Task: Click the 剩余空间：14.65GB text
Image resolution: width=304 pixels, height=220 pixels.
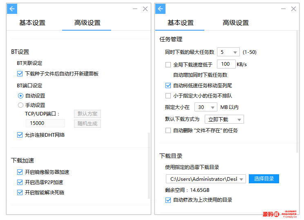Action: coord(187,190)
